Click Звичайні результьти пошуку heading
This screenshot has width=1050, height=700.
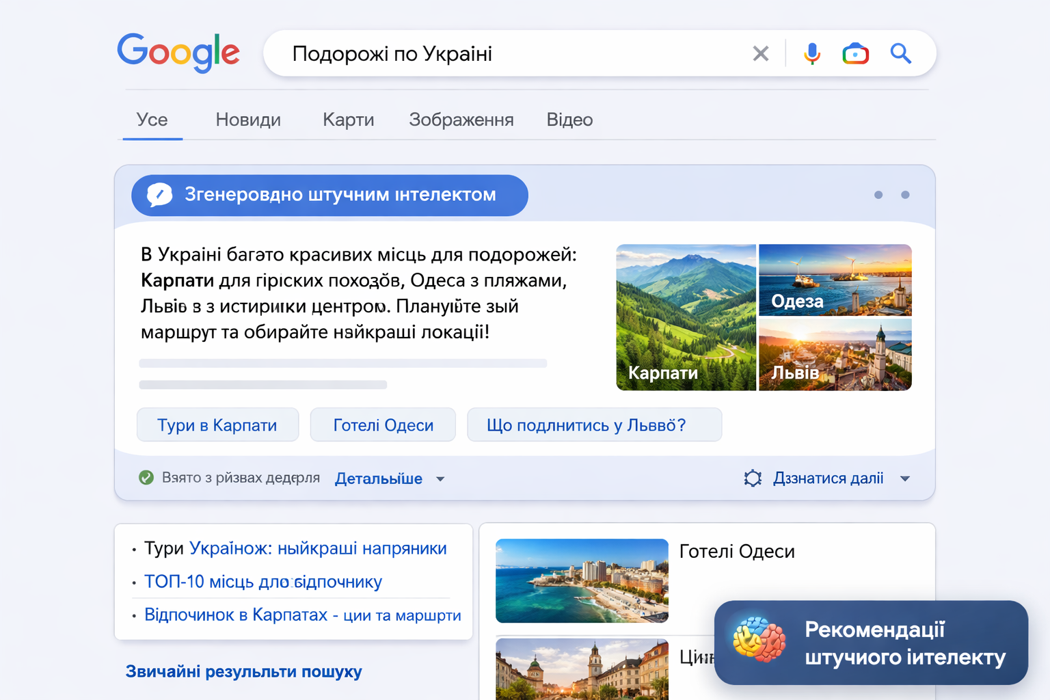(243, 672)
